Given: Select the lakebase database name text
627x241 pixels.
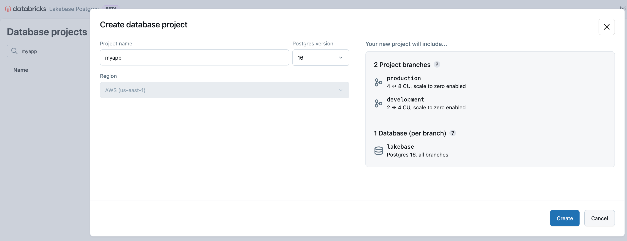Looking at the screenshot, I should pyautogui.click(x=400, y=147).
